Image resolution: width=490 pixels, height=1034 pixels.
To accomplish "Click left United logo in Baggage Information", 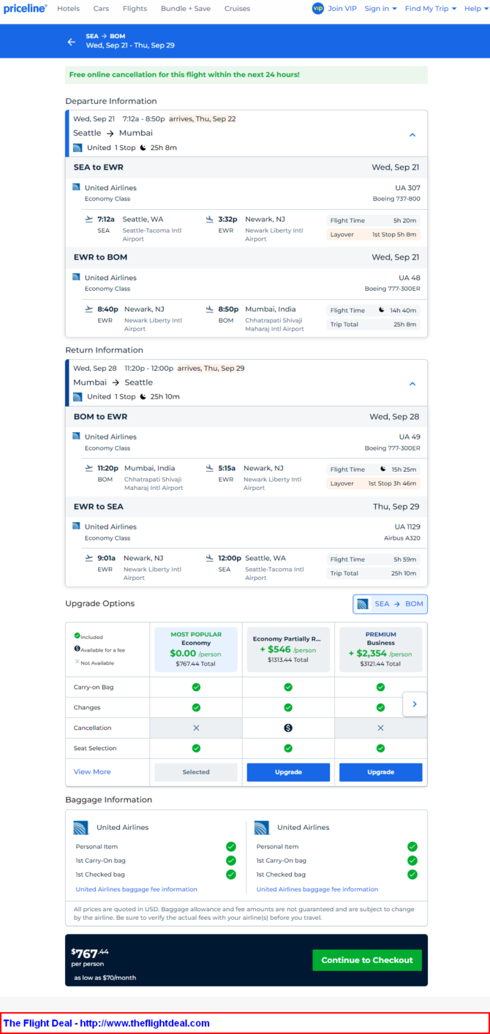I will point(81,828).
